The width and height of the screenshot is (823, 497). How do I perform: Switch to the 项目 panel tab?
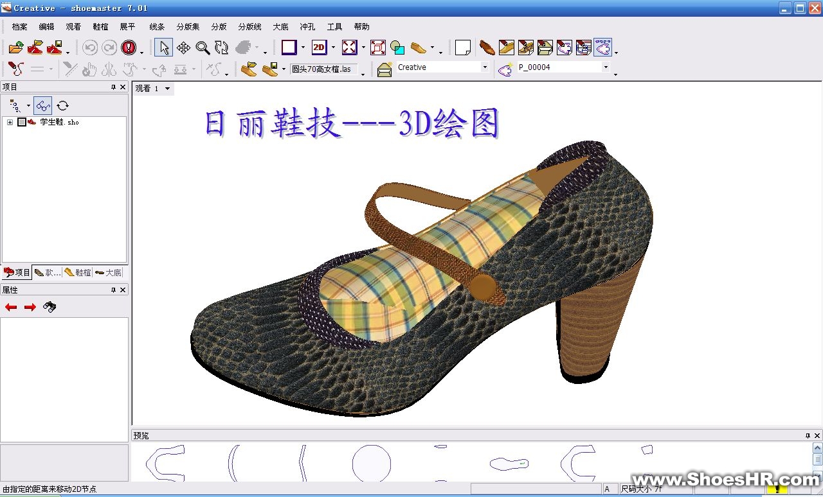click(x=17, y=272)
